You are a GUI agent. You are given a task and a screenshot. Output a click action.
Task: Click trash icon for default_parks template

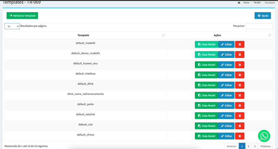click(239, 105)
